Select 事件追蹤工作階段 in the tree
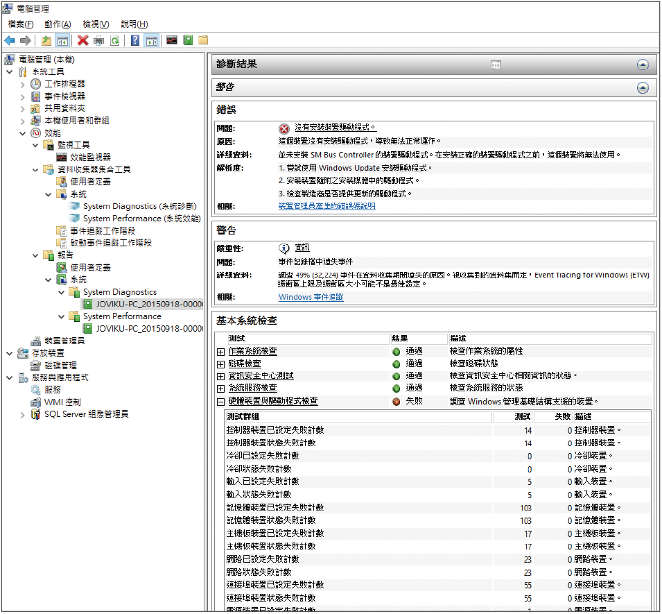The height and width of the screenshot is (614, 662). (x=103, y=231)
